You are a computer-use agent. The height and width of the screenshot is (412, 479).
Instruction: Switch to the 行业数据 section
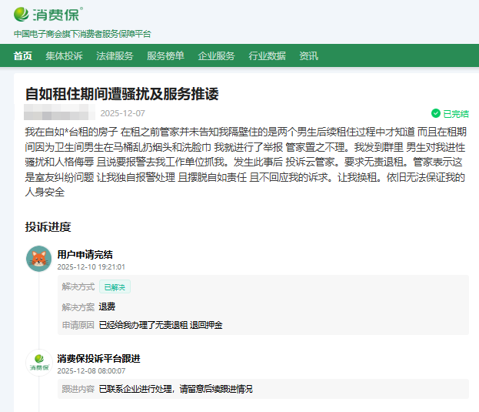pyautogui.click(x=267, y=55)
